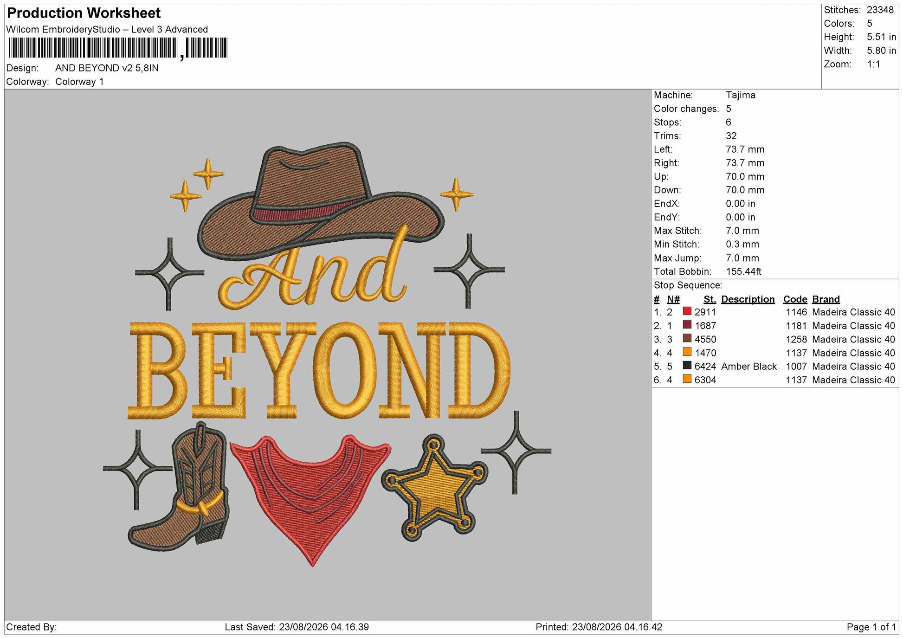Click the machine value 'Tajima'
Screen dimensions: 903x638
pyautogui.click(x=741, y=95)
